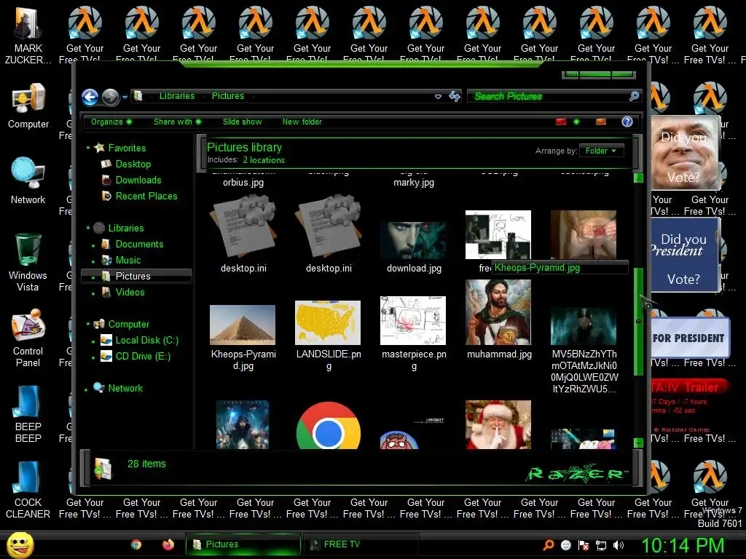Open Help via the question mark icon
Screen dimensions: 746x559
tap(627, 122)
